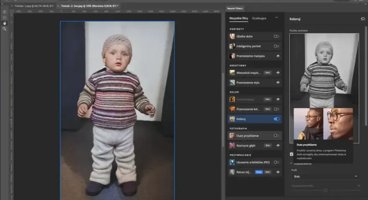Enable the Przenoszenie kolorów filter toggle
This screenshot has height=200, width=368.
pyautogui.click(x=276, y=109)
